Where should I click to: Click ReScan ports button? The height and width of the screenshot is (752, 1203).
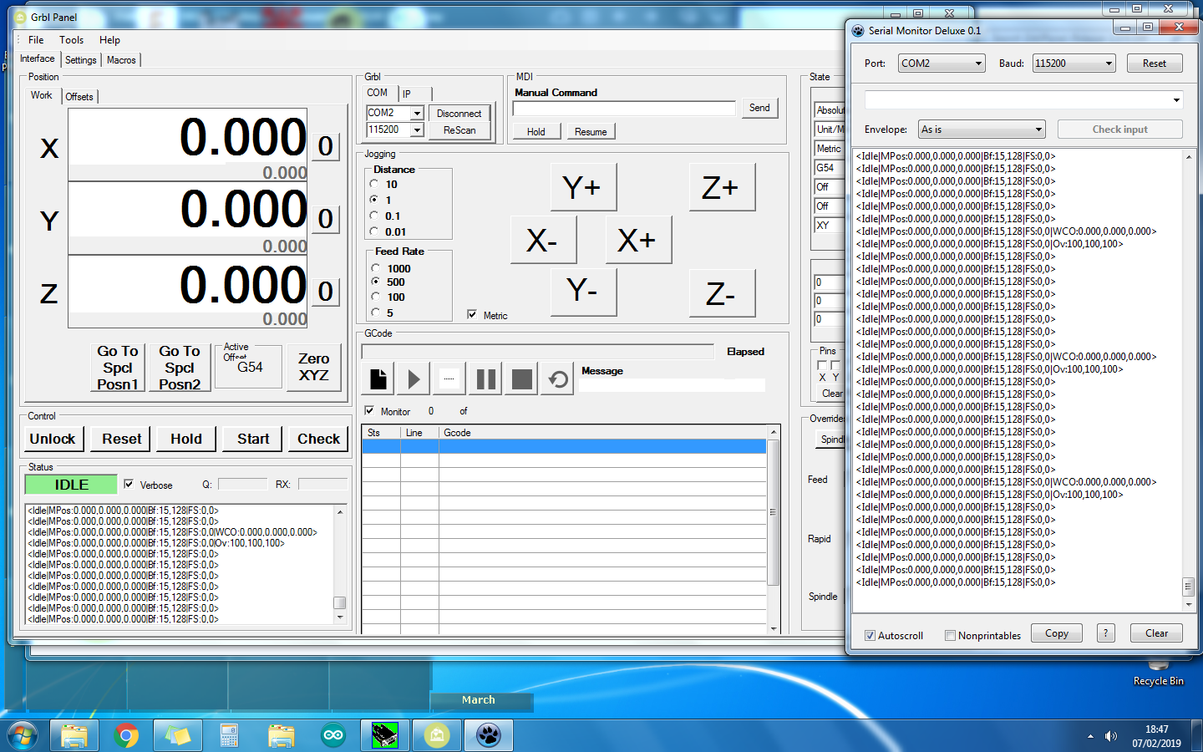pos(459,130)
